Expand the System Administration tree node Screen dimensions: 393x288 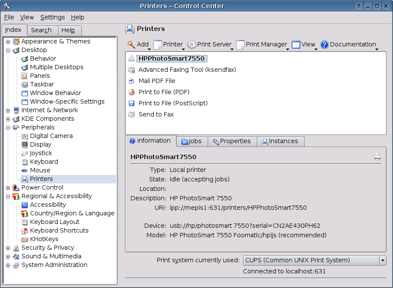(x=8, y=265)
